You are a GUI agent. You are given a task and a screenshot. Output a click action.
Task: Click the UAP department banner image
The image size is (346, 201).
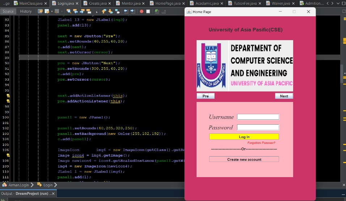coord(245,66)
